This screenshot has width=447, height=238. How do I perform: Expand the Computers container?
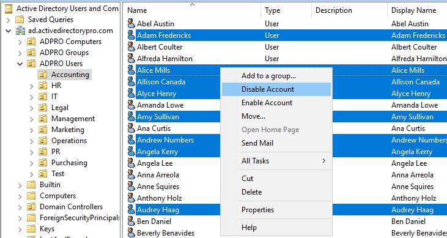click(20, 196)
